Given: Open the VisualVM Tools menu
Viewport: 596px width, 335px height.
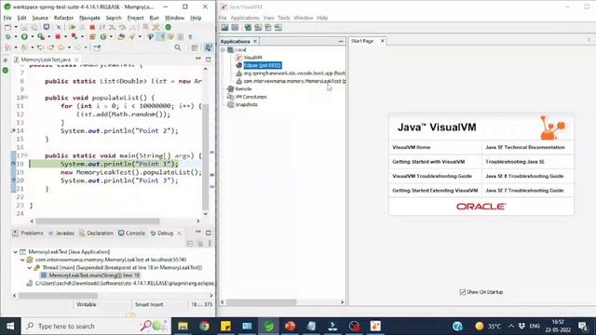Looking at the screenshot, I should click(283, 18).
